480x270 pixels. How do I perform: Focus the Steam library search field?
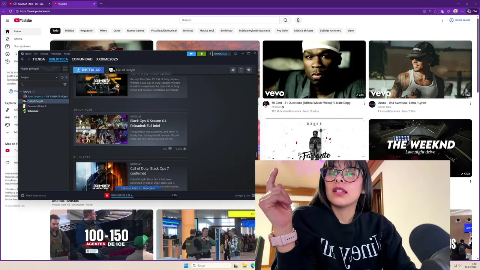click(x=40, y=84)
